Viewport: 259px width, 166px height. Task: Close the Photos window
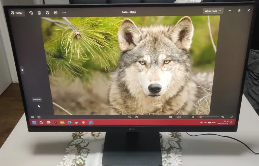pos(249,10)
